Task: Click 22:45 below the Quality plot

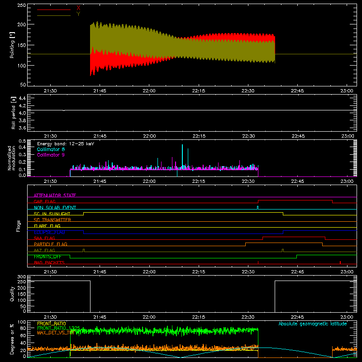Action: pyautogui.click(x=297, y=317)
